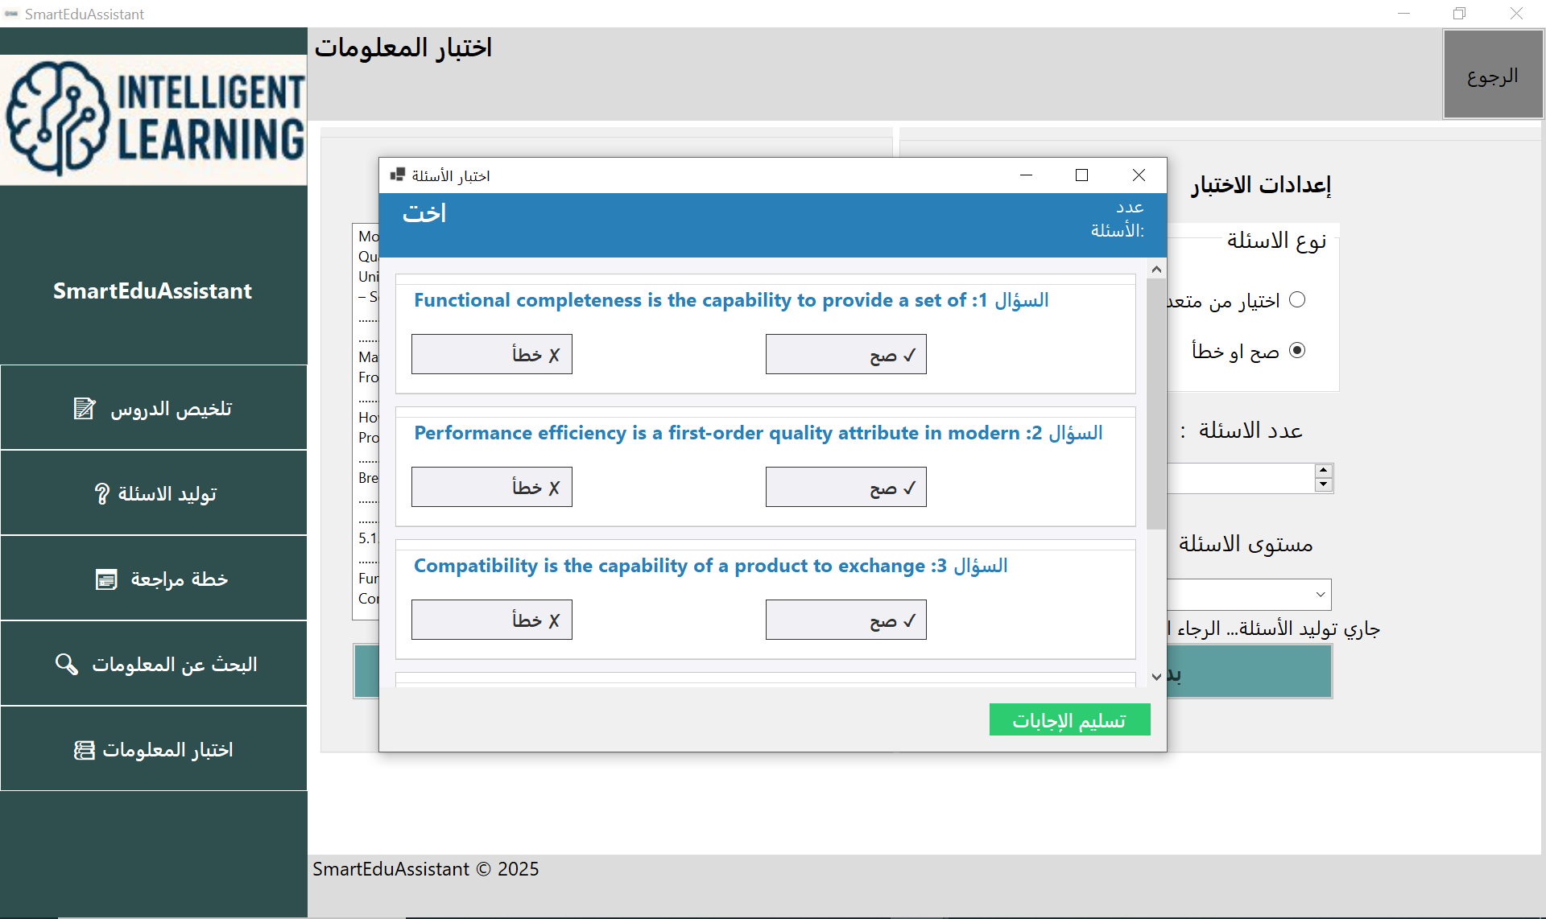Open اختبار المعلومات from the sidebar
Image resolution: width=1546 pixels, height=919 pixels.
click(153, 749)
